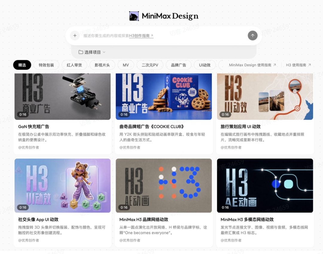
Task: Open the COOKIE CLUB cookie ad thumbnail
Action: (164, 96)
